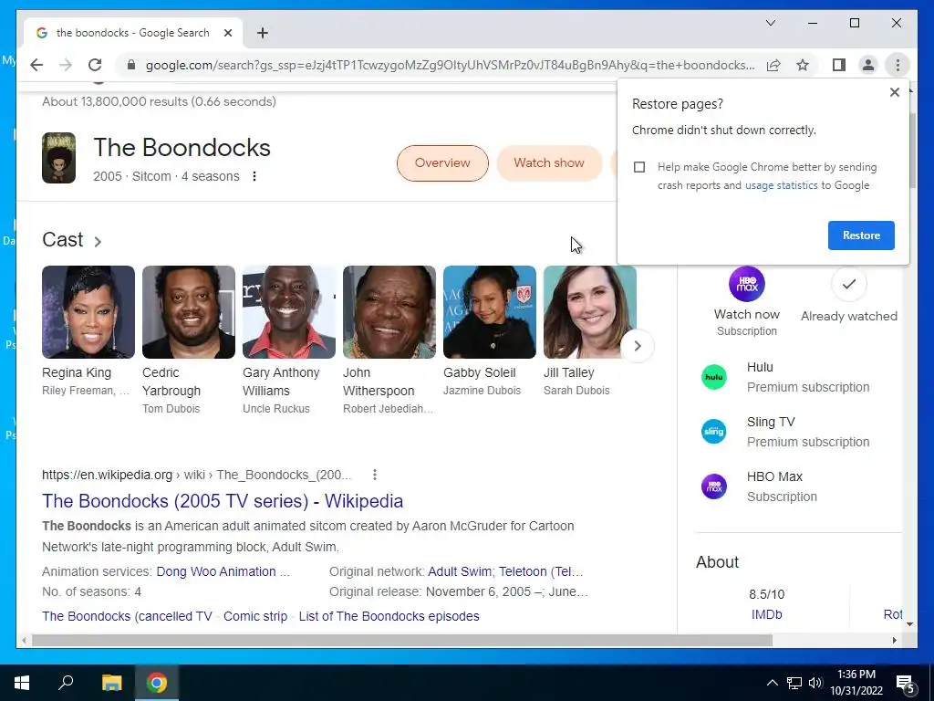This screenshot has height=701, width=934.
Task: Open the Chrome profile avatar icon
Action: pyautogui.click(x=868, y=65)
